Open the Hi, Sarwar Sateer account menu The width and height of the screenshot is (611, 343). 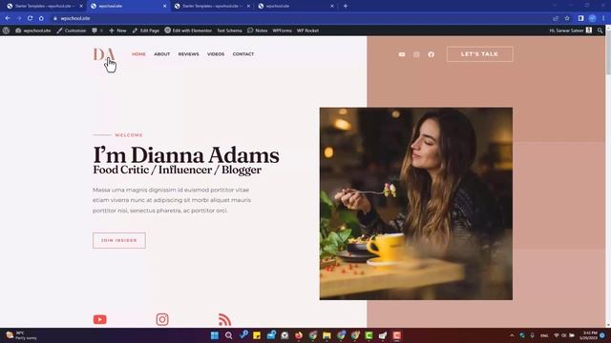click(x=571, y=30)
